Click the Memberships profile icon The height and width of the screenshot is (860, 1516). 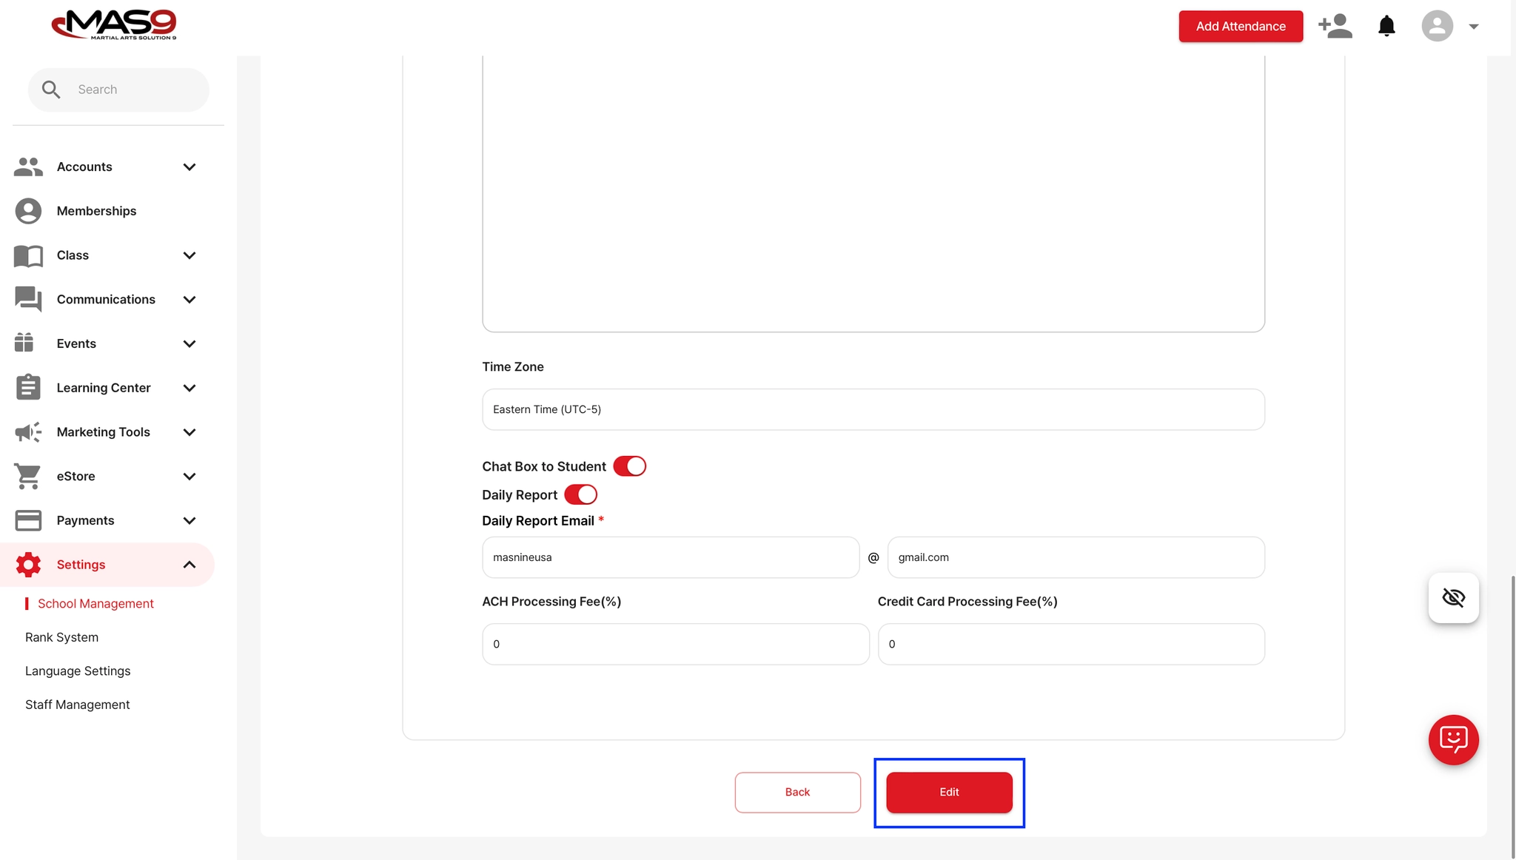tap(27, 210)
